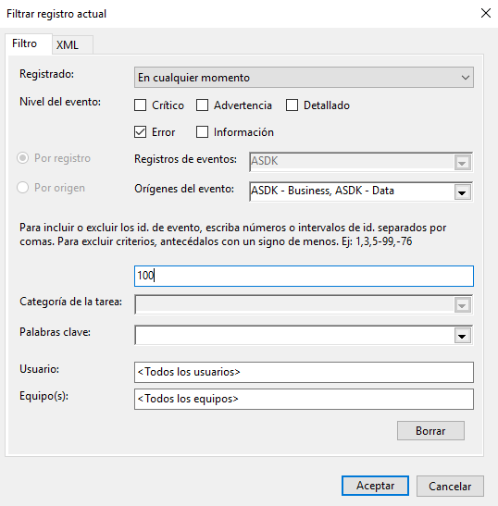Confirm the filter with Aceptar
The image size is (498, 506).
click(375, 486)
